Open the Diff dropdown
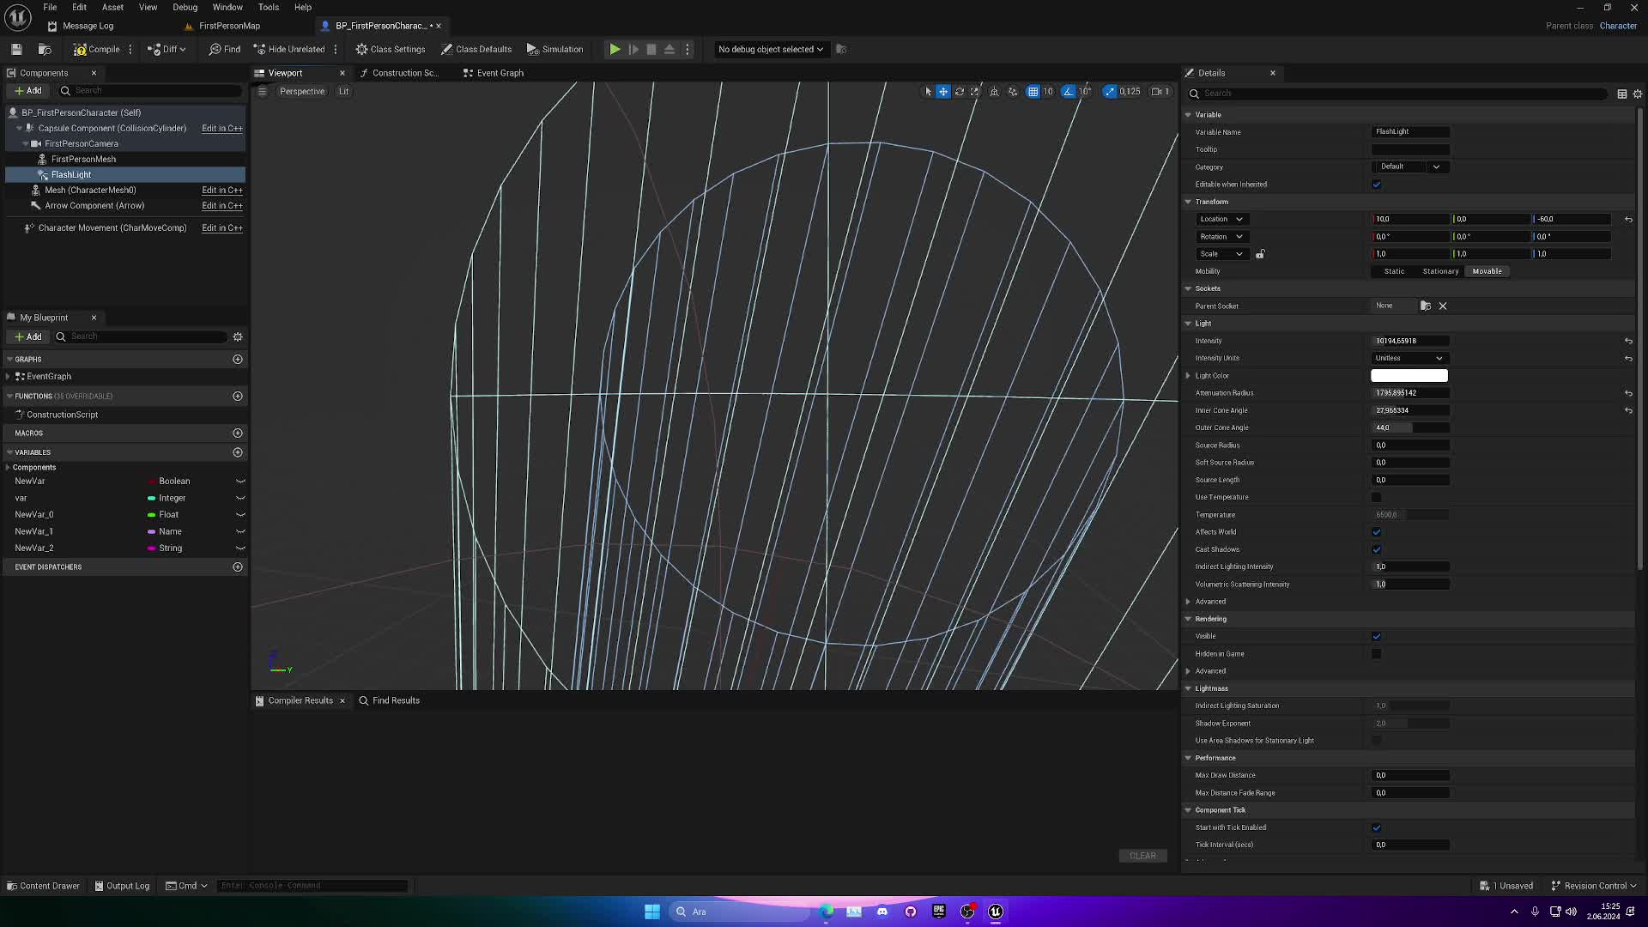The height and width of the screenshot is (927, 1648). pyautogui.click(x=167, y=49)
